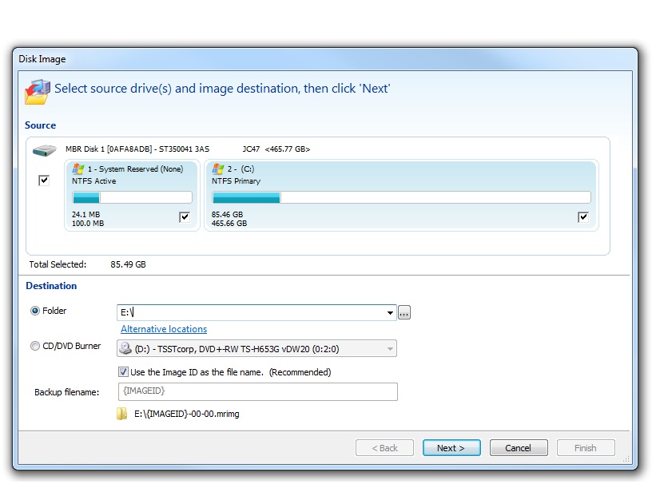Click Windows flag icon of C: partition
The width and height of the screenshot is (652, 484).
click(218, 169)
